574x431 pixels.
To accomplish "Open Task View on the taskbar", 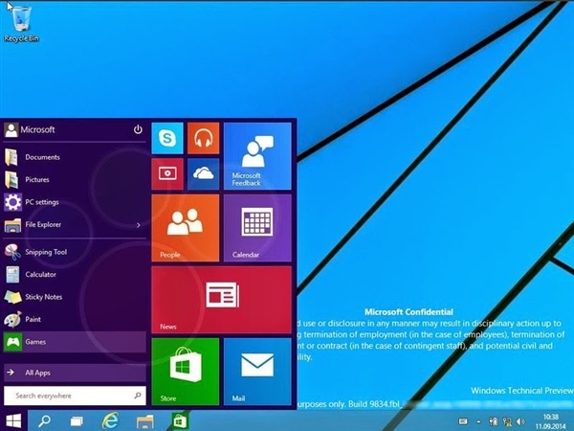I will point(77,421).
